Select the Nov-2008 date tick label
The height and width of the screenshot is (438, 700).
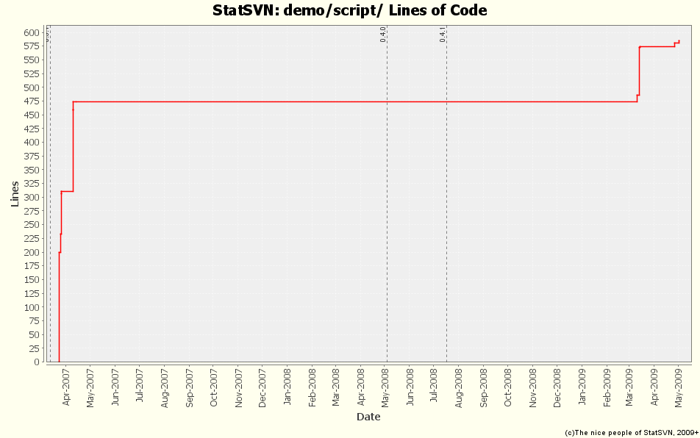pyautogui.click(x=533, y=387)
